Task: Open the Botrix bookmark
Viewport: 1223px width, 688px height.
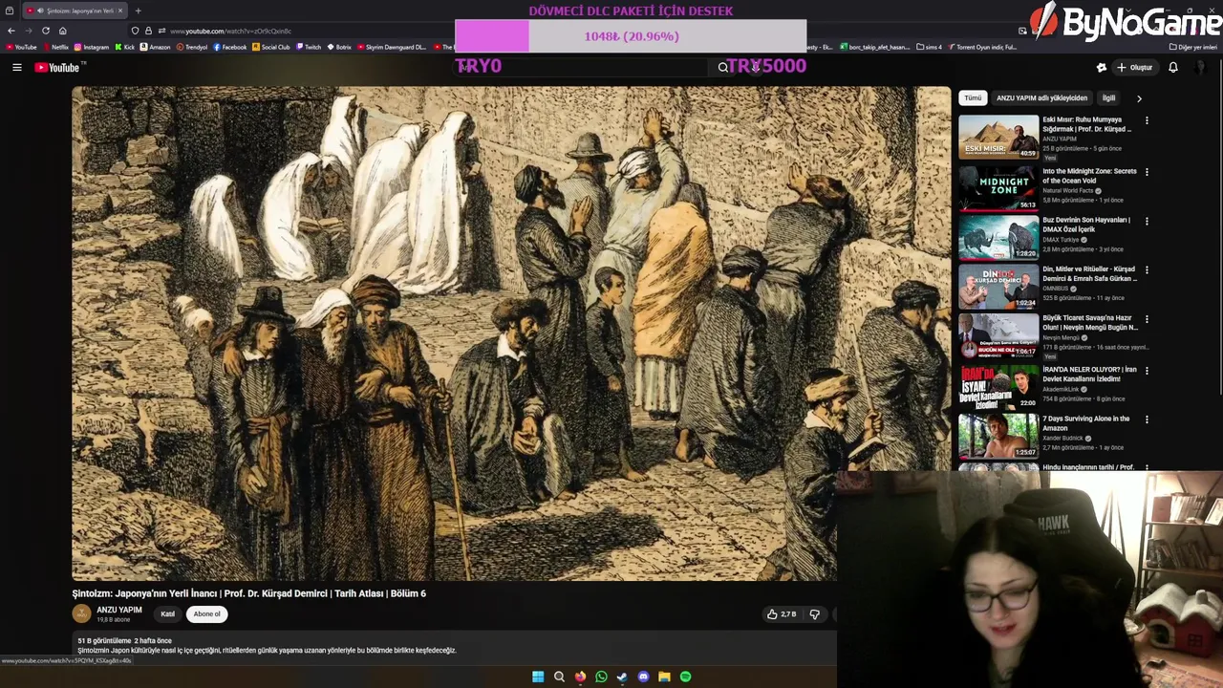Action: (x=339, y=47)
